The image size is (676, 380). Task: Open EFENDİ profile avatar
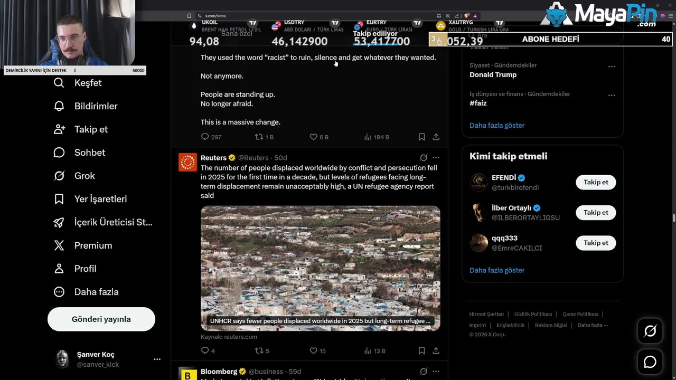point(479,182)
